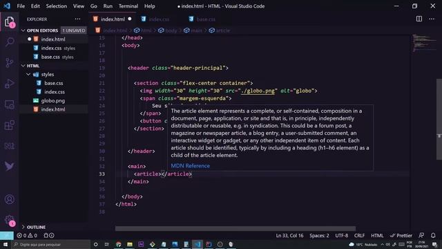Open Task View on the taskbar

coord(107,244)
